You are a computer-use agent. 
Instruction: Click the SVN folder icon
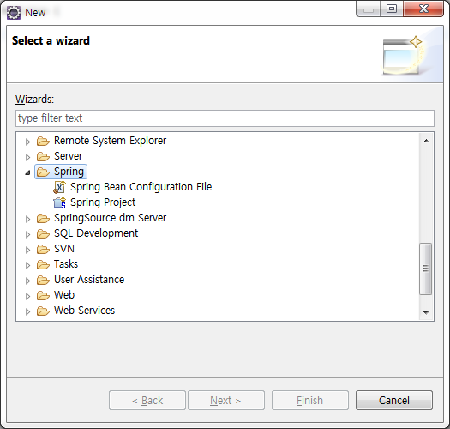pyautogui.click(x=43, y=249)
